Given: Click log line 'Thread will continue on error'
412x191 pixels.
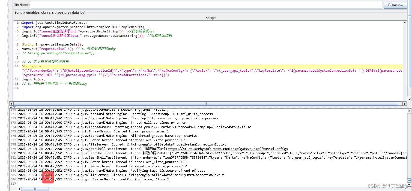Looking at the screenshot, I should [x=102, y=123].
